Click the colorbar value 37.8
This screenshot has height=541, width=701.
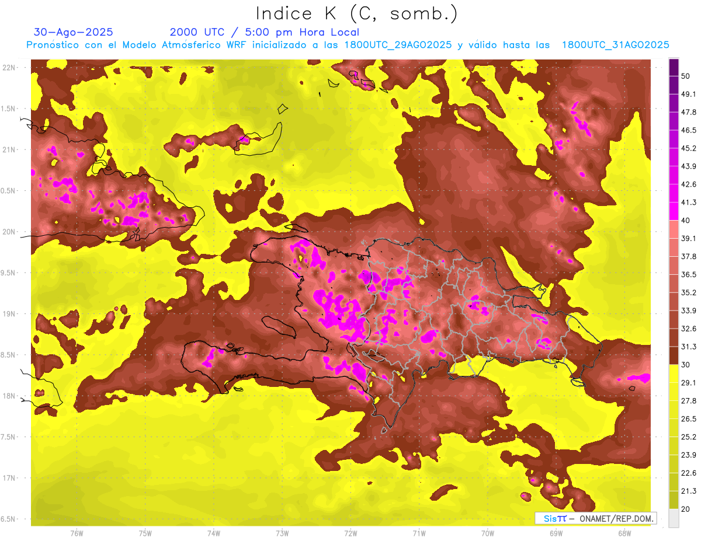pos(688,256)
